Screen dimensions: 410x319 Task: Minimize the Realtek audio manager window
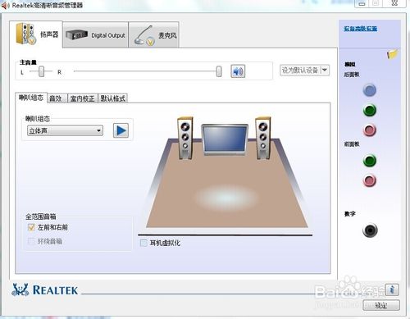click(x=362, y=3)
